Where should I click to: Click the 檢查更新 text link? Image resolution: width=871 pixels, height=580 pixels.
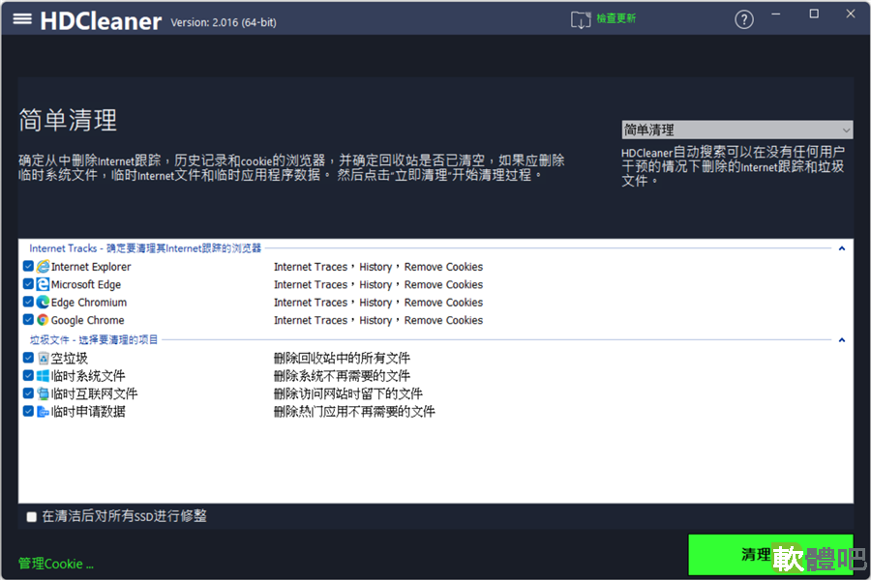click(616, 18)
